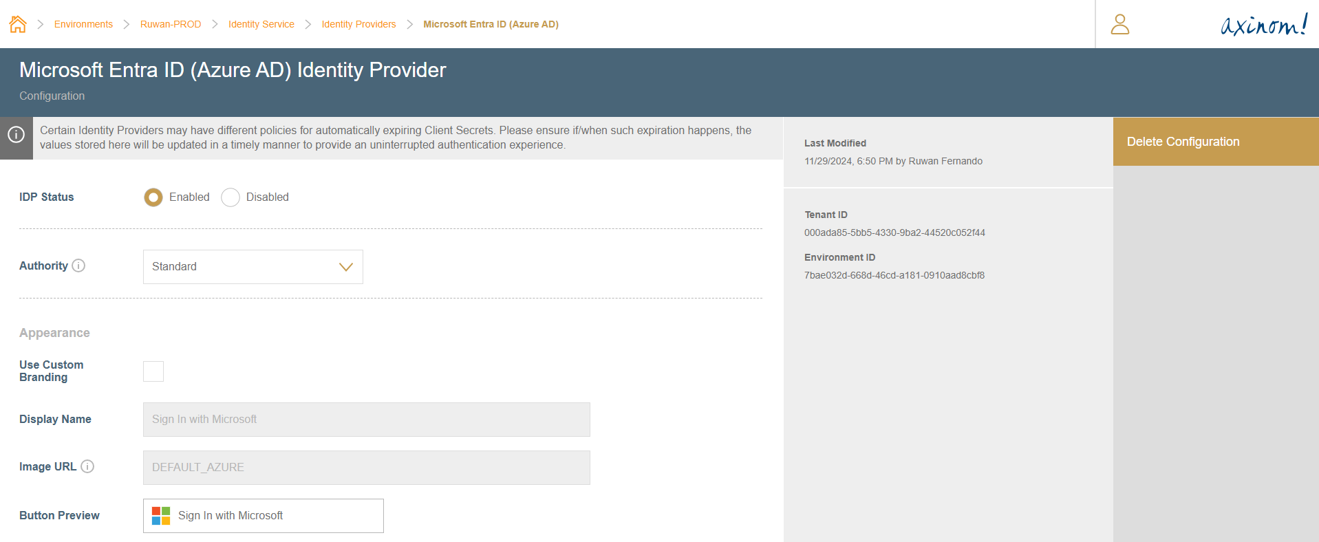Click the Authority dropdown chevron arrow
The width and height of the screenshot is (1319, 542).
coord(345,267)
